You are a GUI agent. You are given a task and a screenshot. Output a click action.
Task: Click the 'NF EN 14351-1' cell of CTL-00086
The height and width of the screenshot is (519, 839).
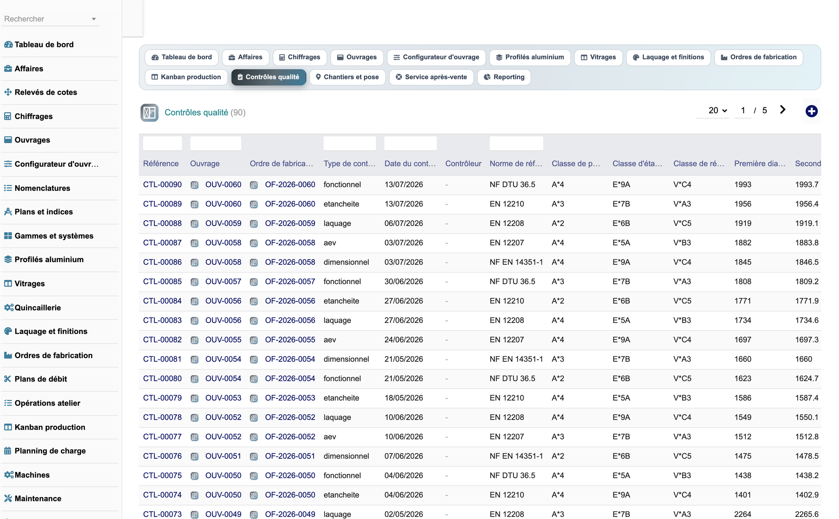(516, 262)
